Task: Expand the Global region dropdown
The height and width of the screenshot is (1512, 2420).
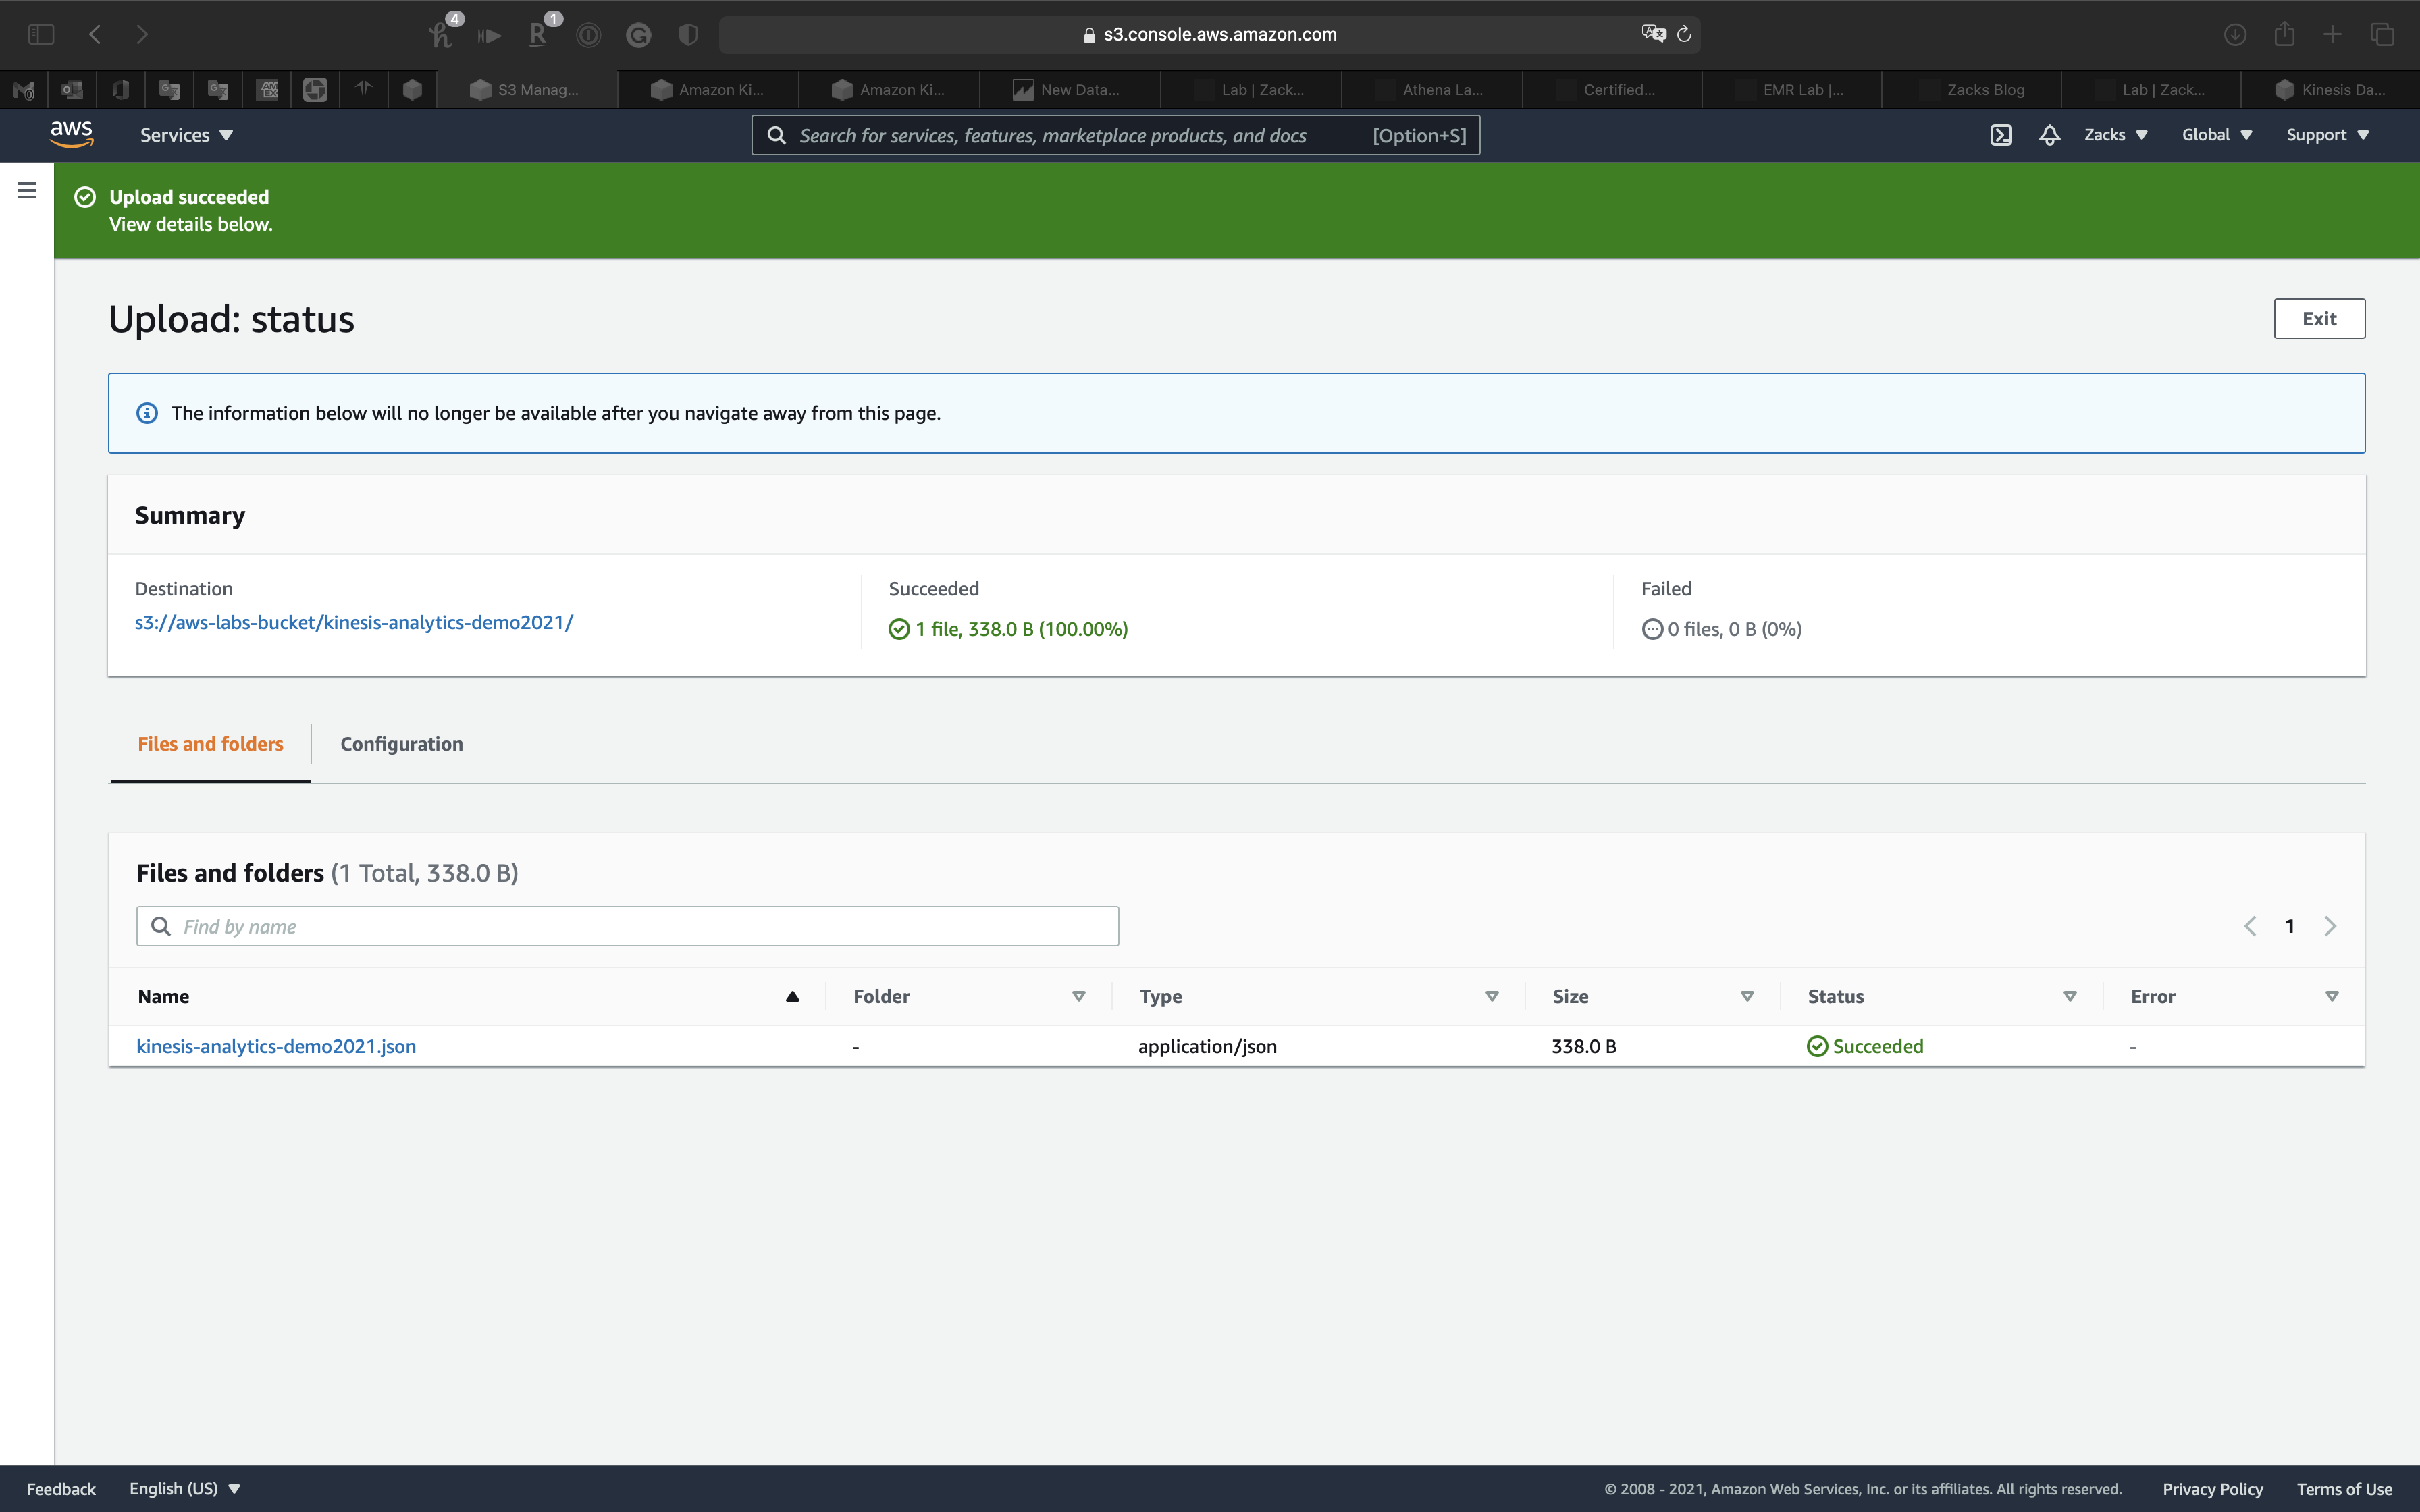Action: 2216,135
